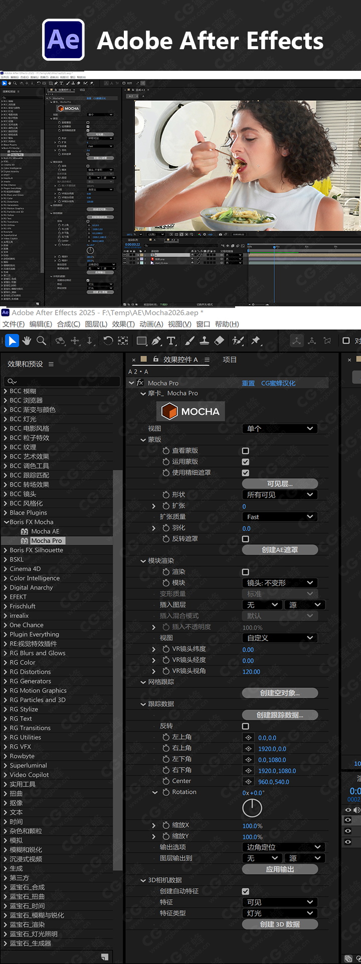The height and width of the screenshot is (964, 361).
Task: Toggle the snapping checkbox in the toolbar
Action: tap(346, 341)
